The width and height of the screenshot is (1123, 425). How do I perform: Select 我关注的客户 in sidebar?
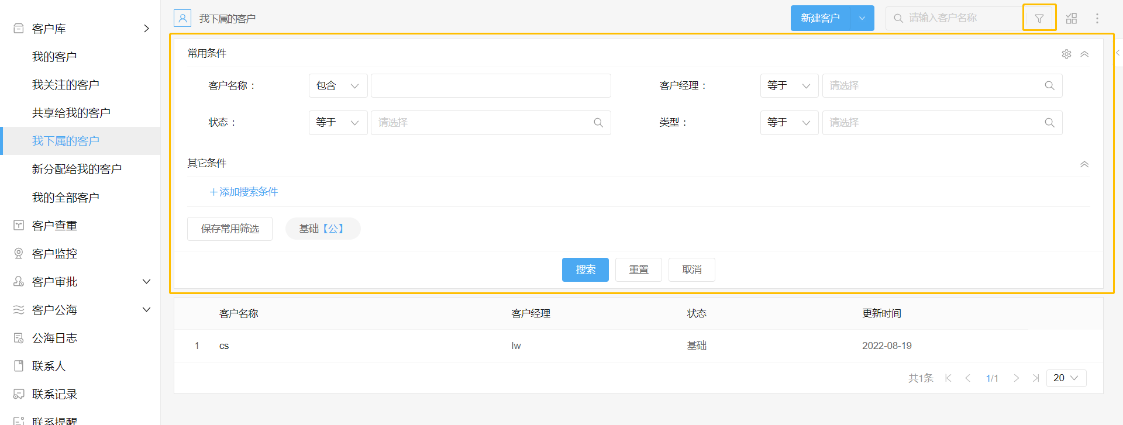pos(66,85)
